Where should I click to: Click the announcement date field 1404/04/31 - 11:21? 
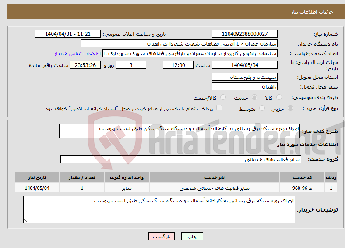[68, 34]
